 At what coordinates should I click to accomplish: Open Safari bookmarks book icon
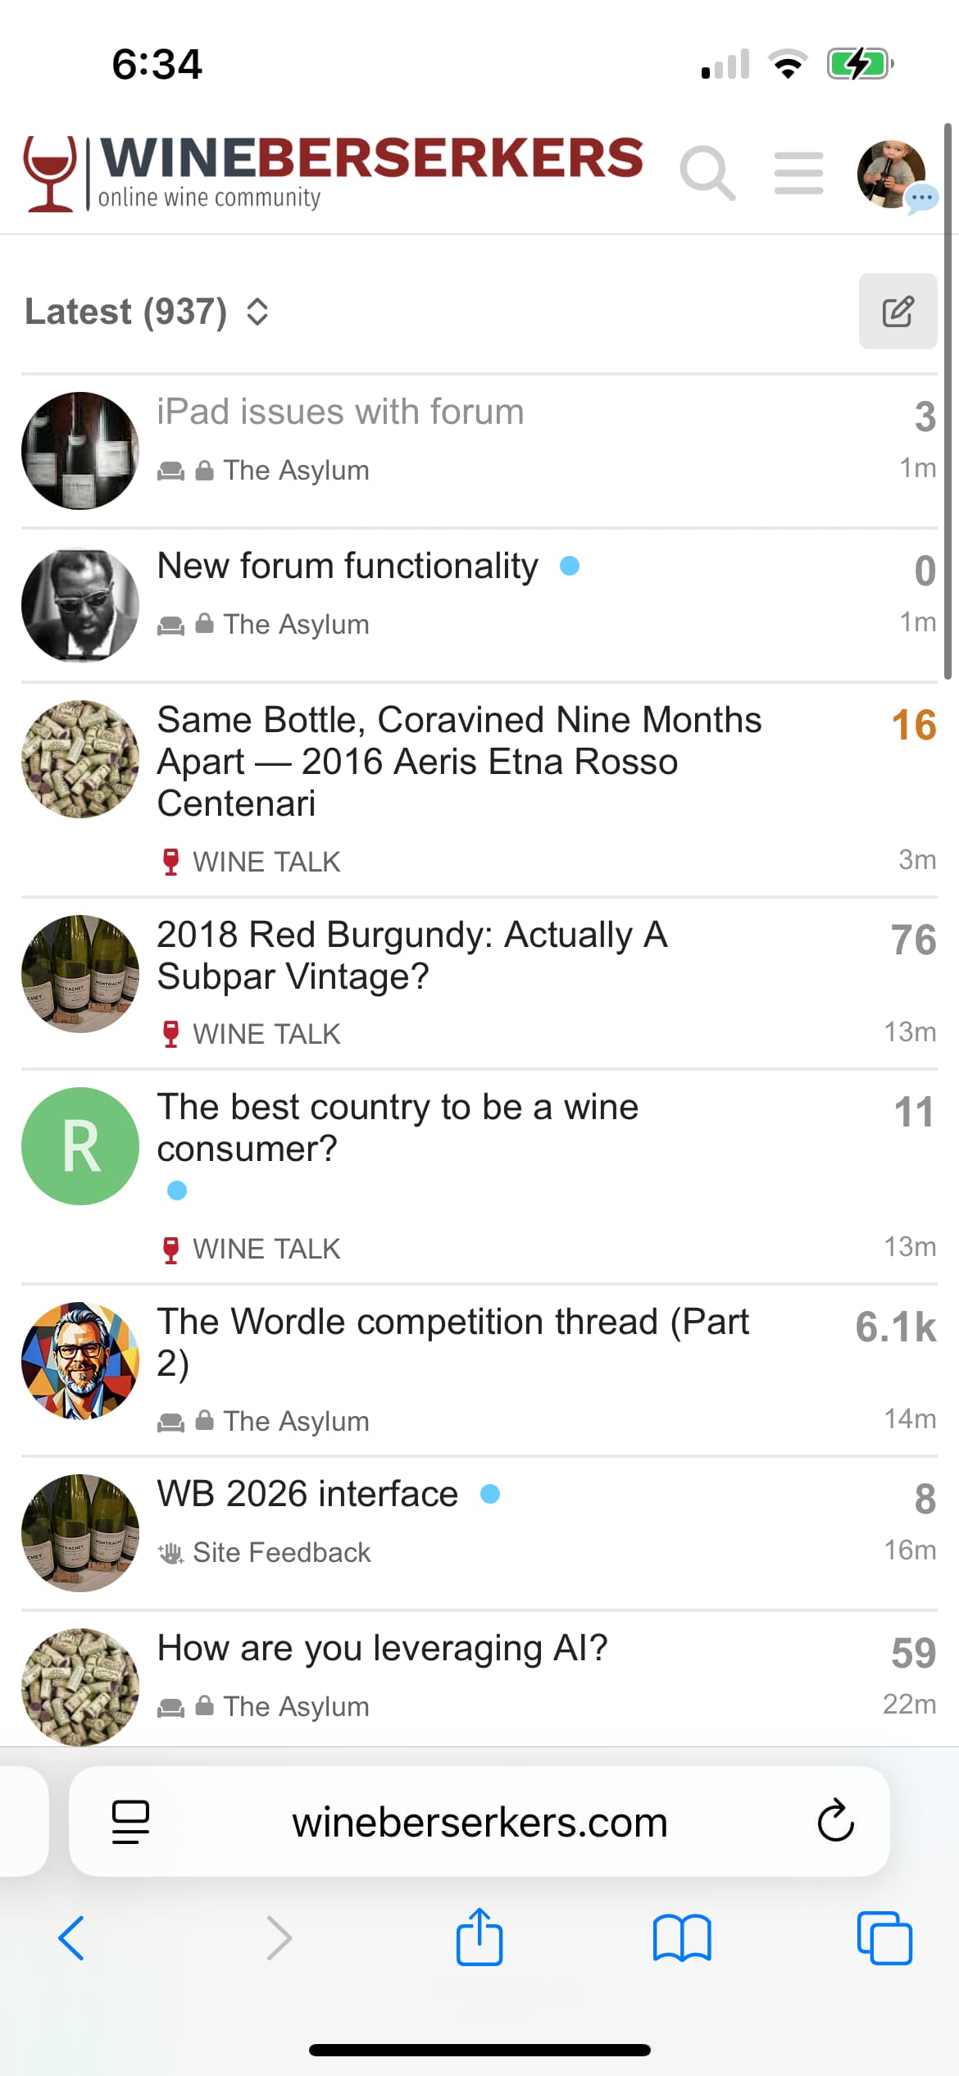coord(682,1937)
